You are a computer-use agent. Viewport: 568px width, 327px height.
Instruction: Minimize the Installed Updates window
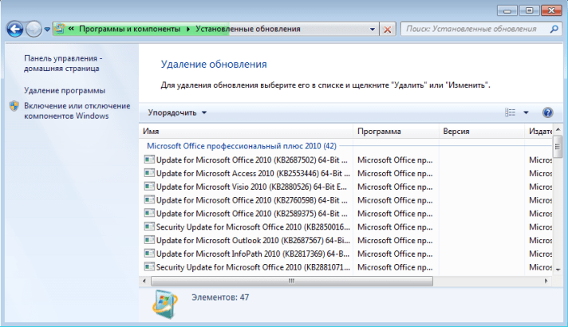[507, 10]
